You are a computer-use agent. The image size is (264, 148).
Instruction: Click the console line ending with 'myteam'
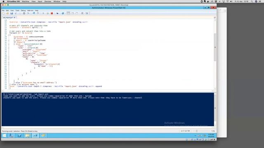pos(47,96)
